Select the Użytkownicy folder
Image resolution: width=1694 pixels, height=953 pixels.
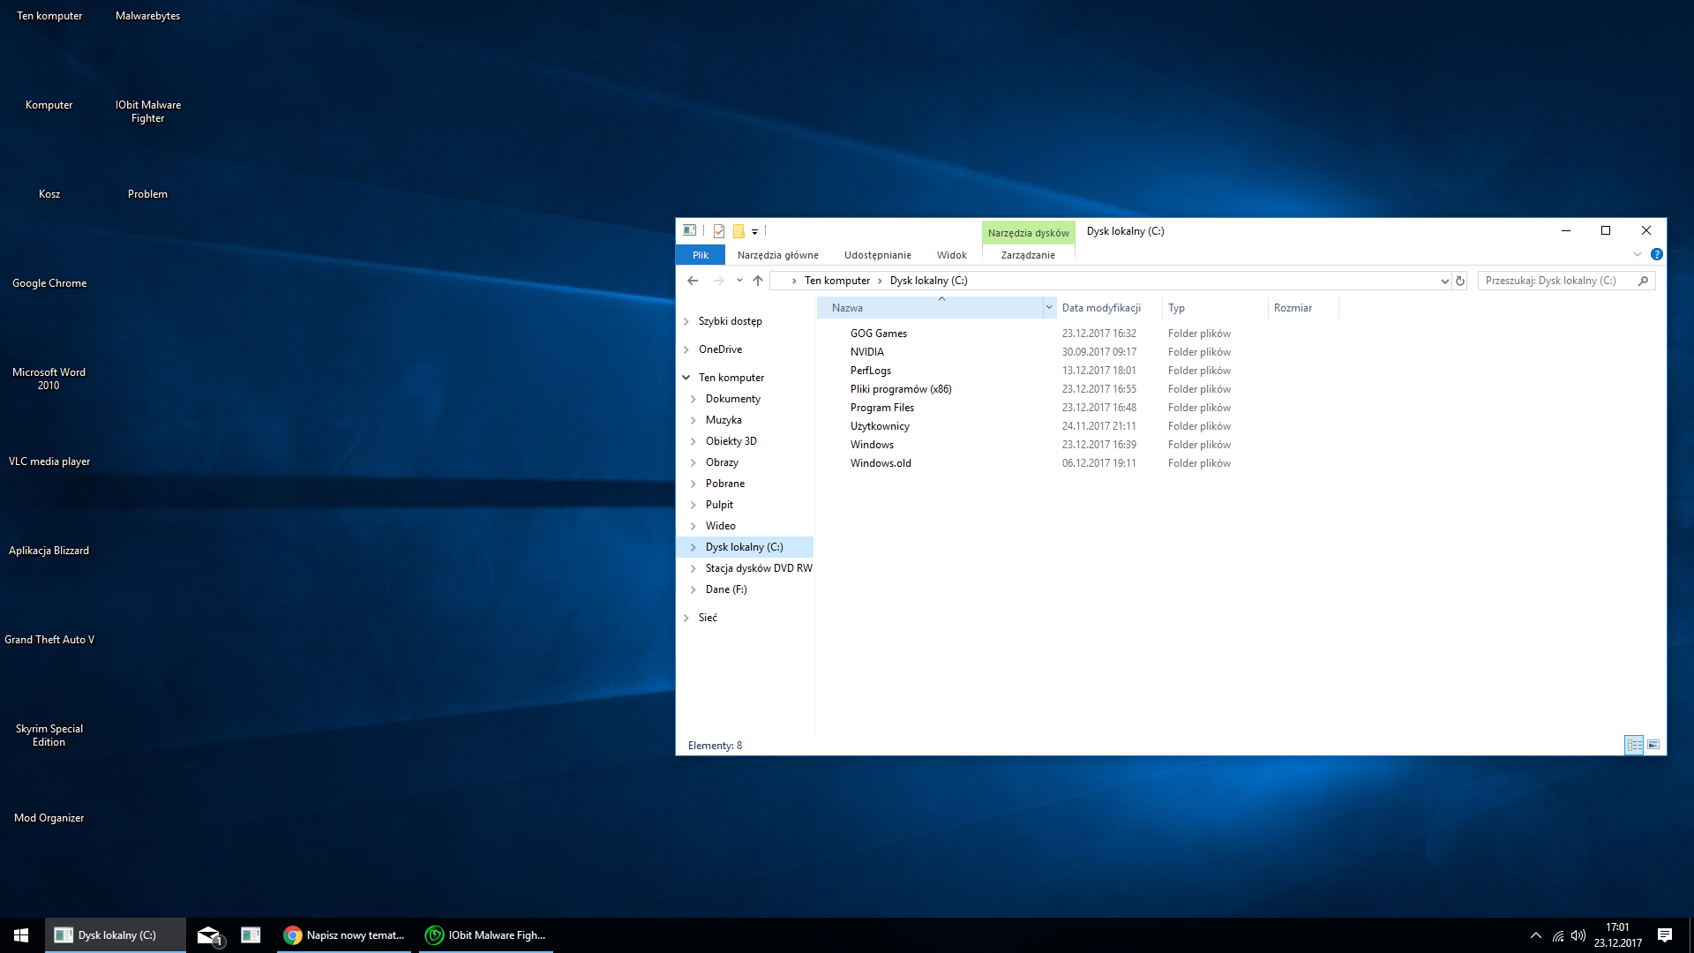click(x=880, y=426)
